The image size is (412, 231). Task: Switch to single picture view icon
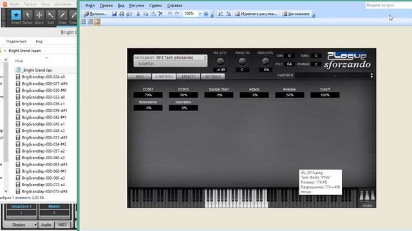(x=97, y=22)
